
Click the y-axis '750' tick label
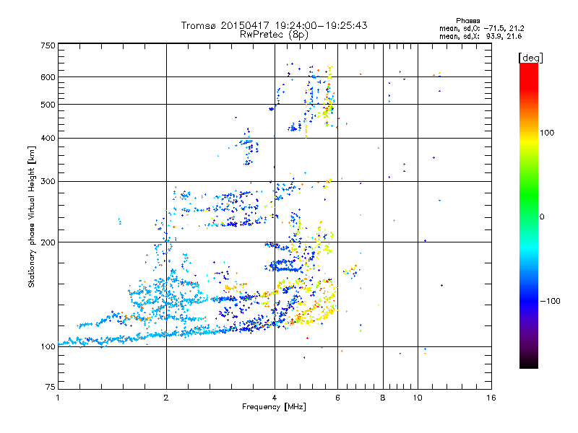point(48,45)
